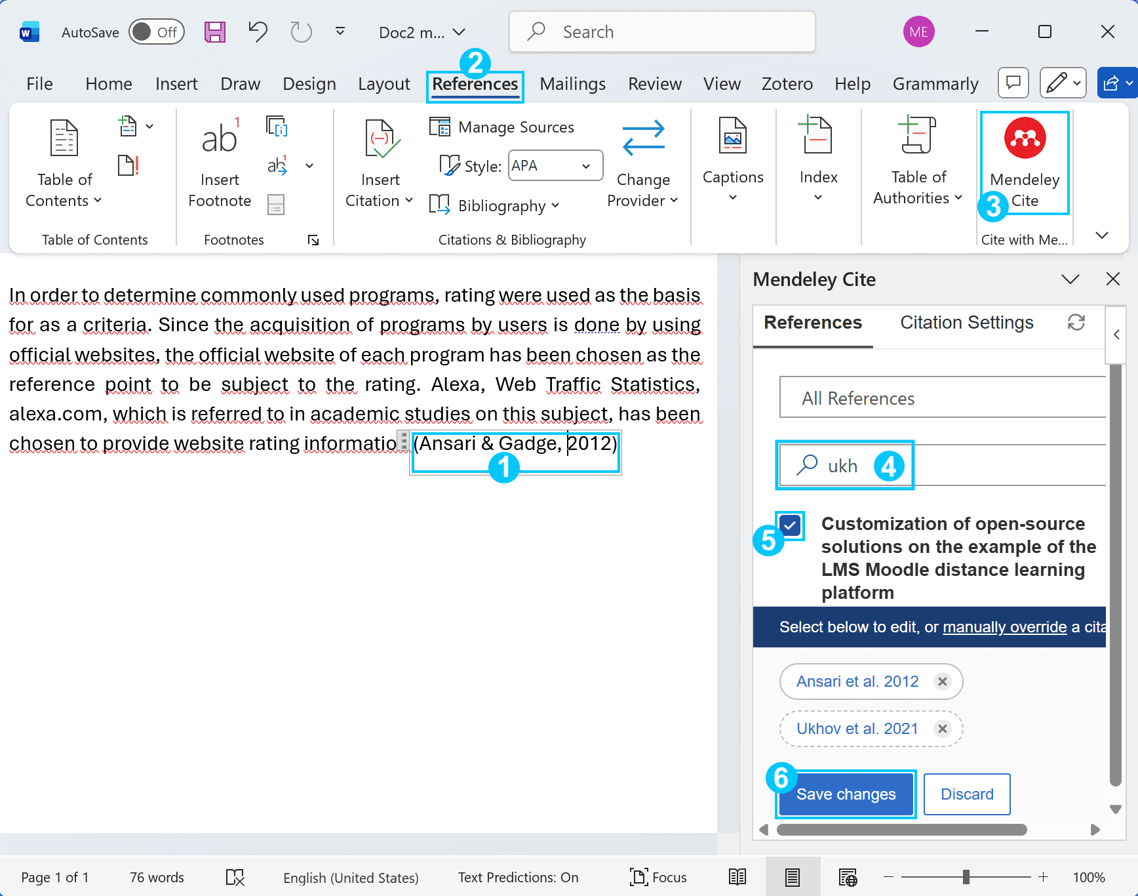The width and height of the screenshot is (1138, 896).
Task: Click the Share button icon
Action: (1117, 83)
